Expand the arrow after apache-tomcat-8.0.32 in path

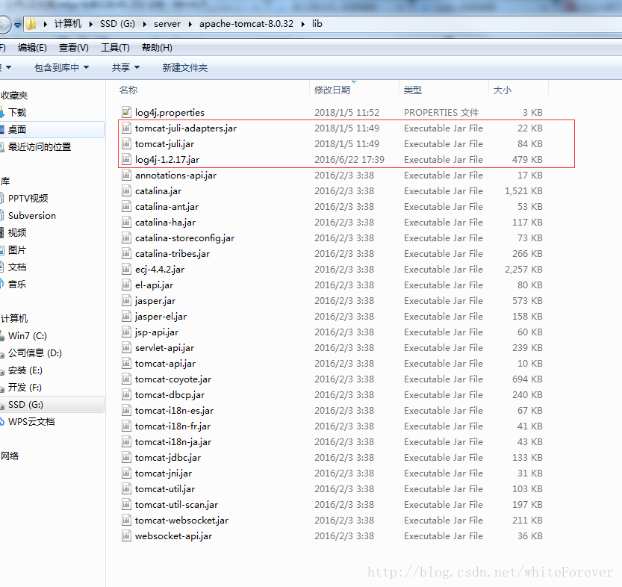click(303, 24)
